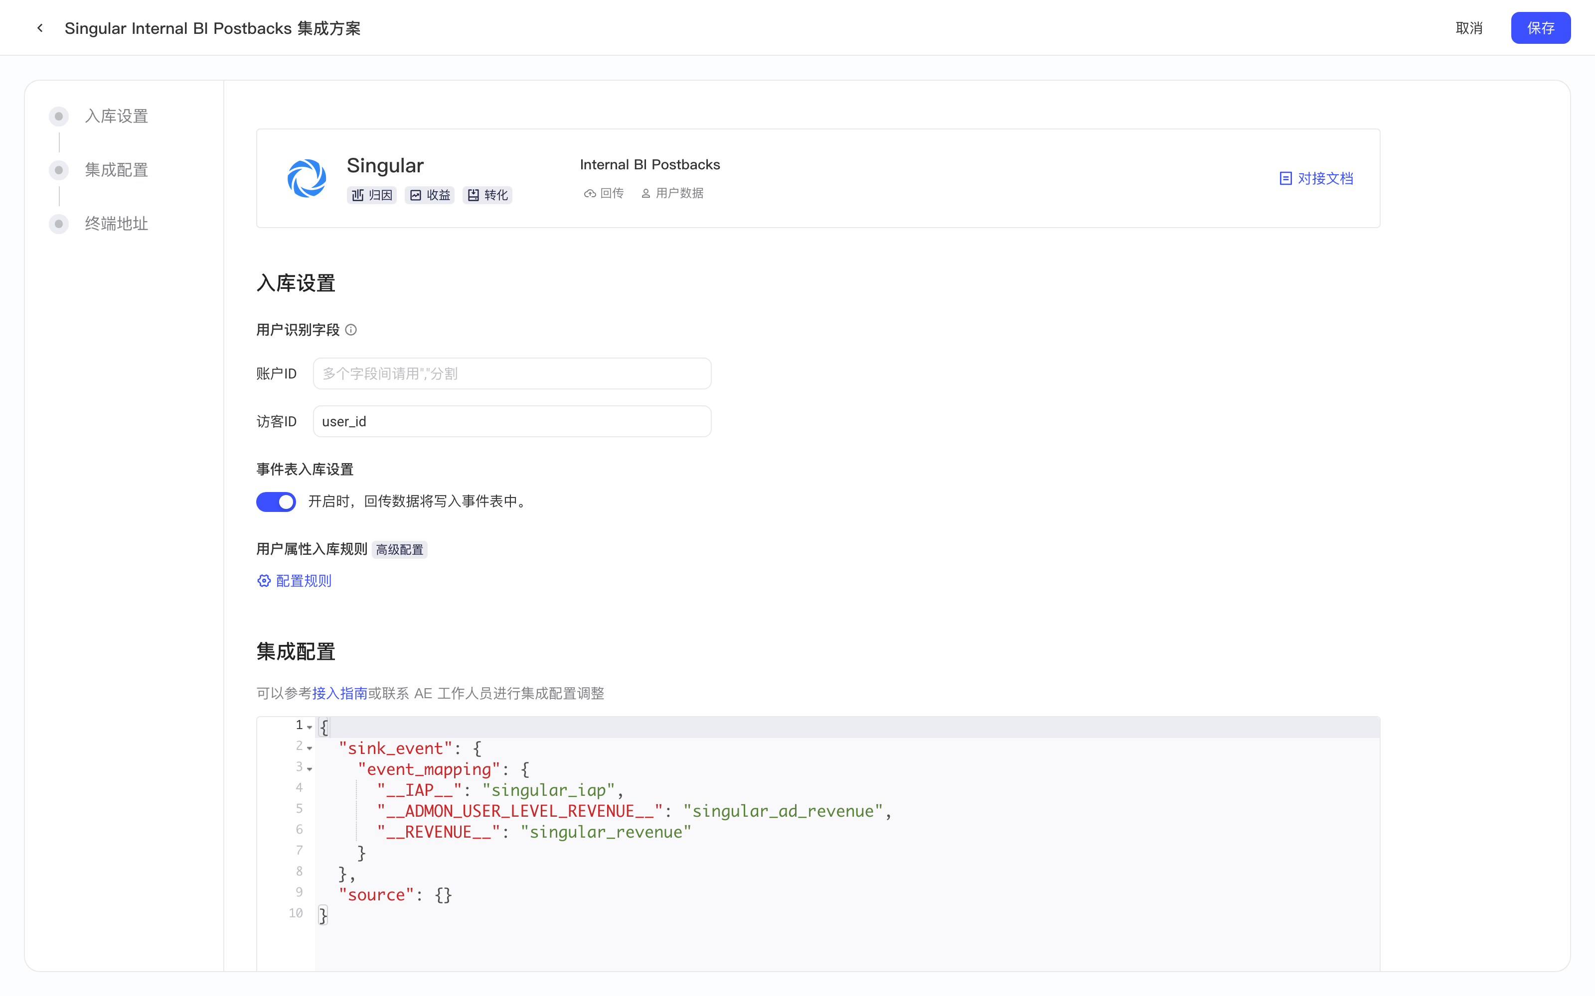Click the "__ADMON_USER_LEVEL_REVENUE__" key in editor
The width and height of the screenshot is (1595, 996).
pyautogui.click(x=519, y=811)
